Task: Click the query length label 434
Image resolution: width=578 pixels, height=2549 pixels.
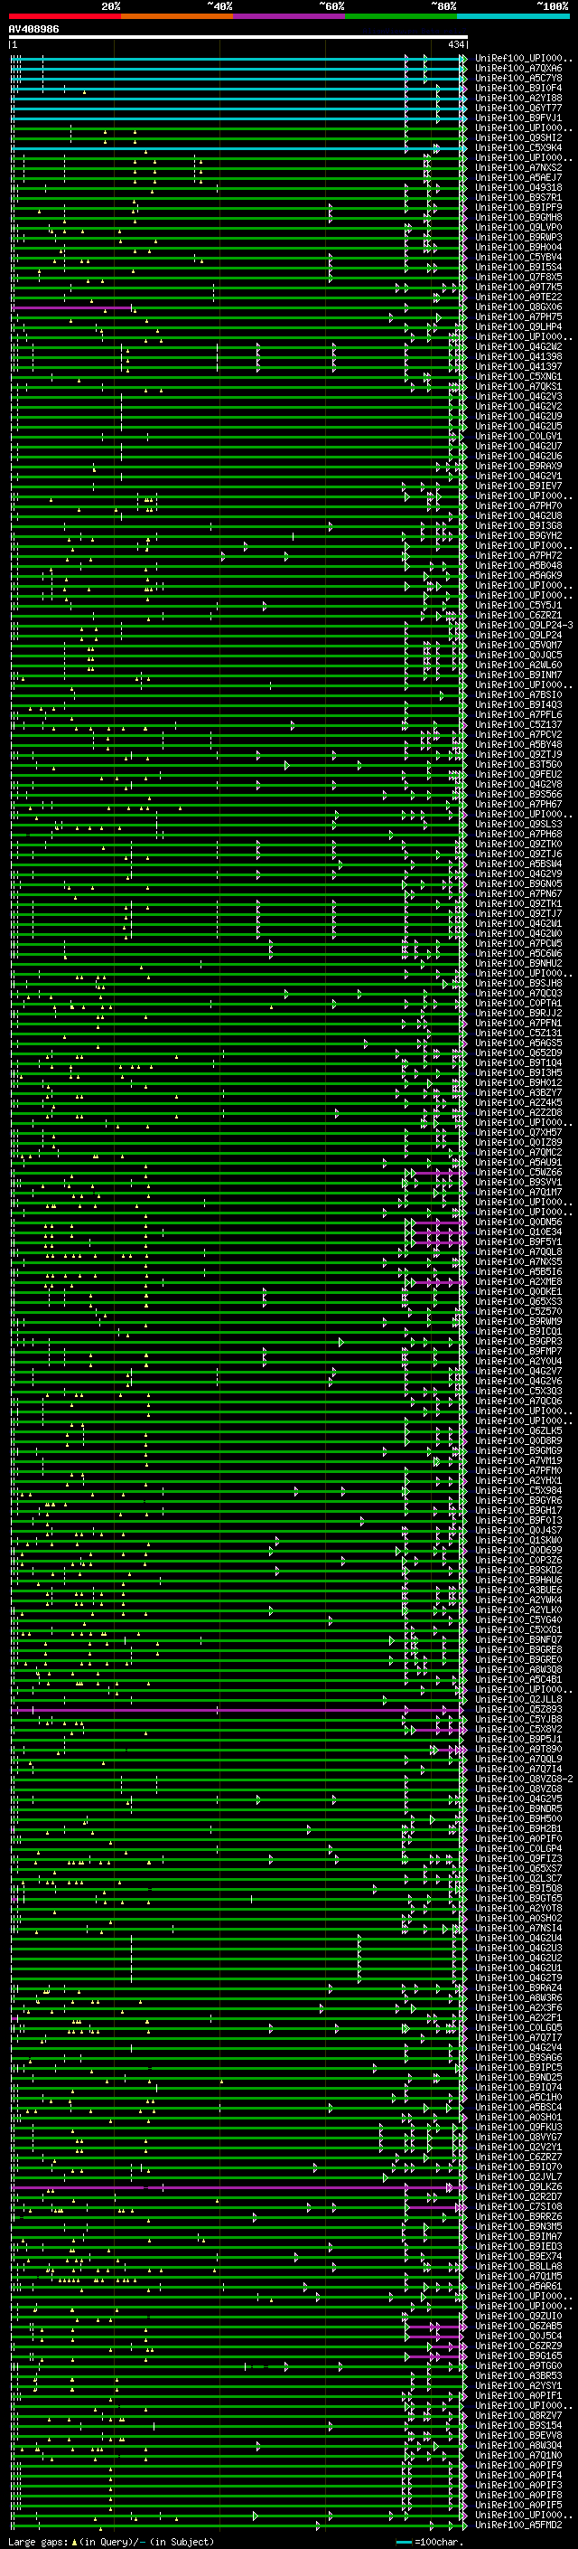Action: point(456,44)
